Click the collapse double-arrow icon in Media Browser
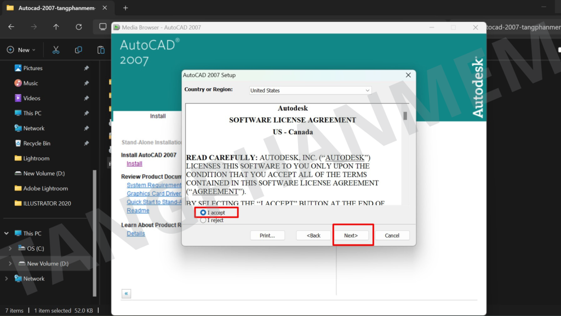This screenshot has height=316, width=561. [127, 294]
